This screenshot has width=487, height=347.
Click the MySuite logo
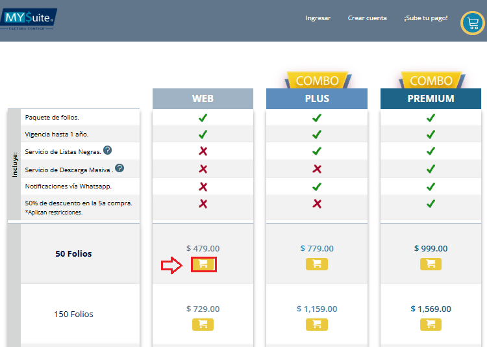[x=29, y=19]
